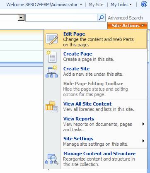This screenshot has width=150, height=173.
Task: Open the Advanced Search link
Action: (125, 18)
